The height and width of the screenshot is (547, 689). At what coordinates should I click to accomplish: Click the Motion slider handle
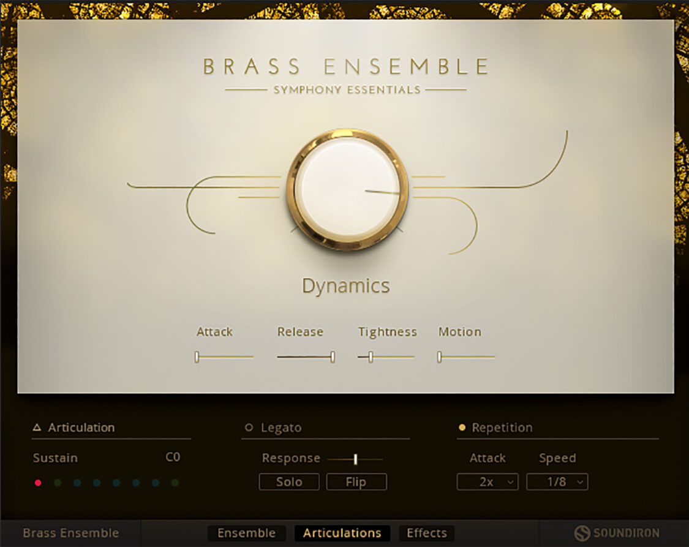tap(439, 356)
